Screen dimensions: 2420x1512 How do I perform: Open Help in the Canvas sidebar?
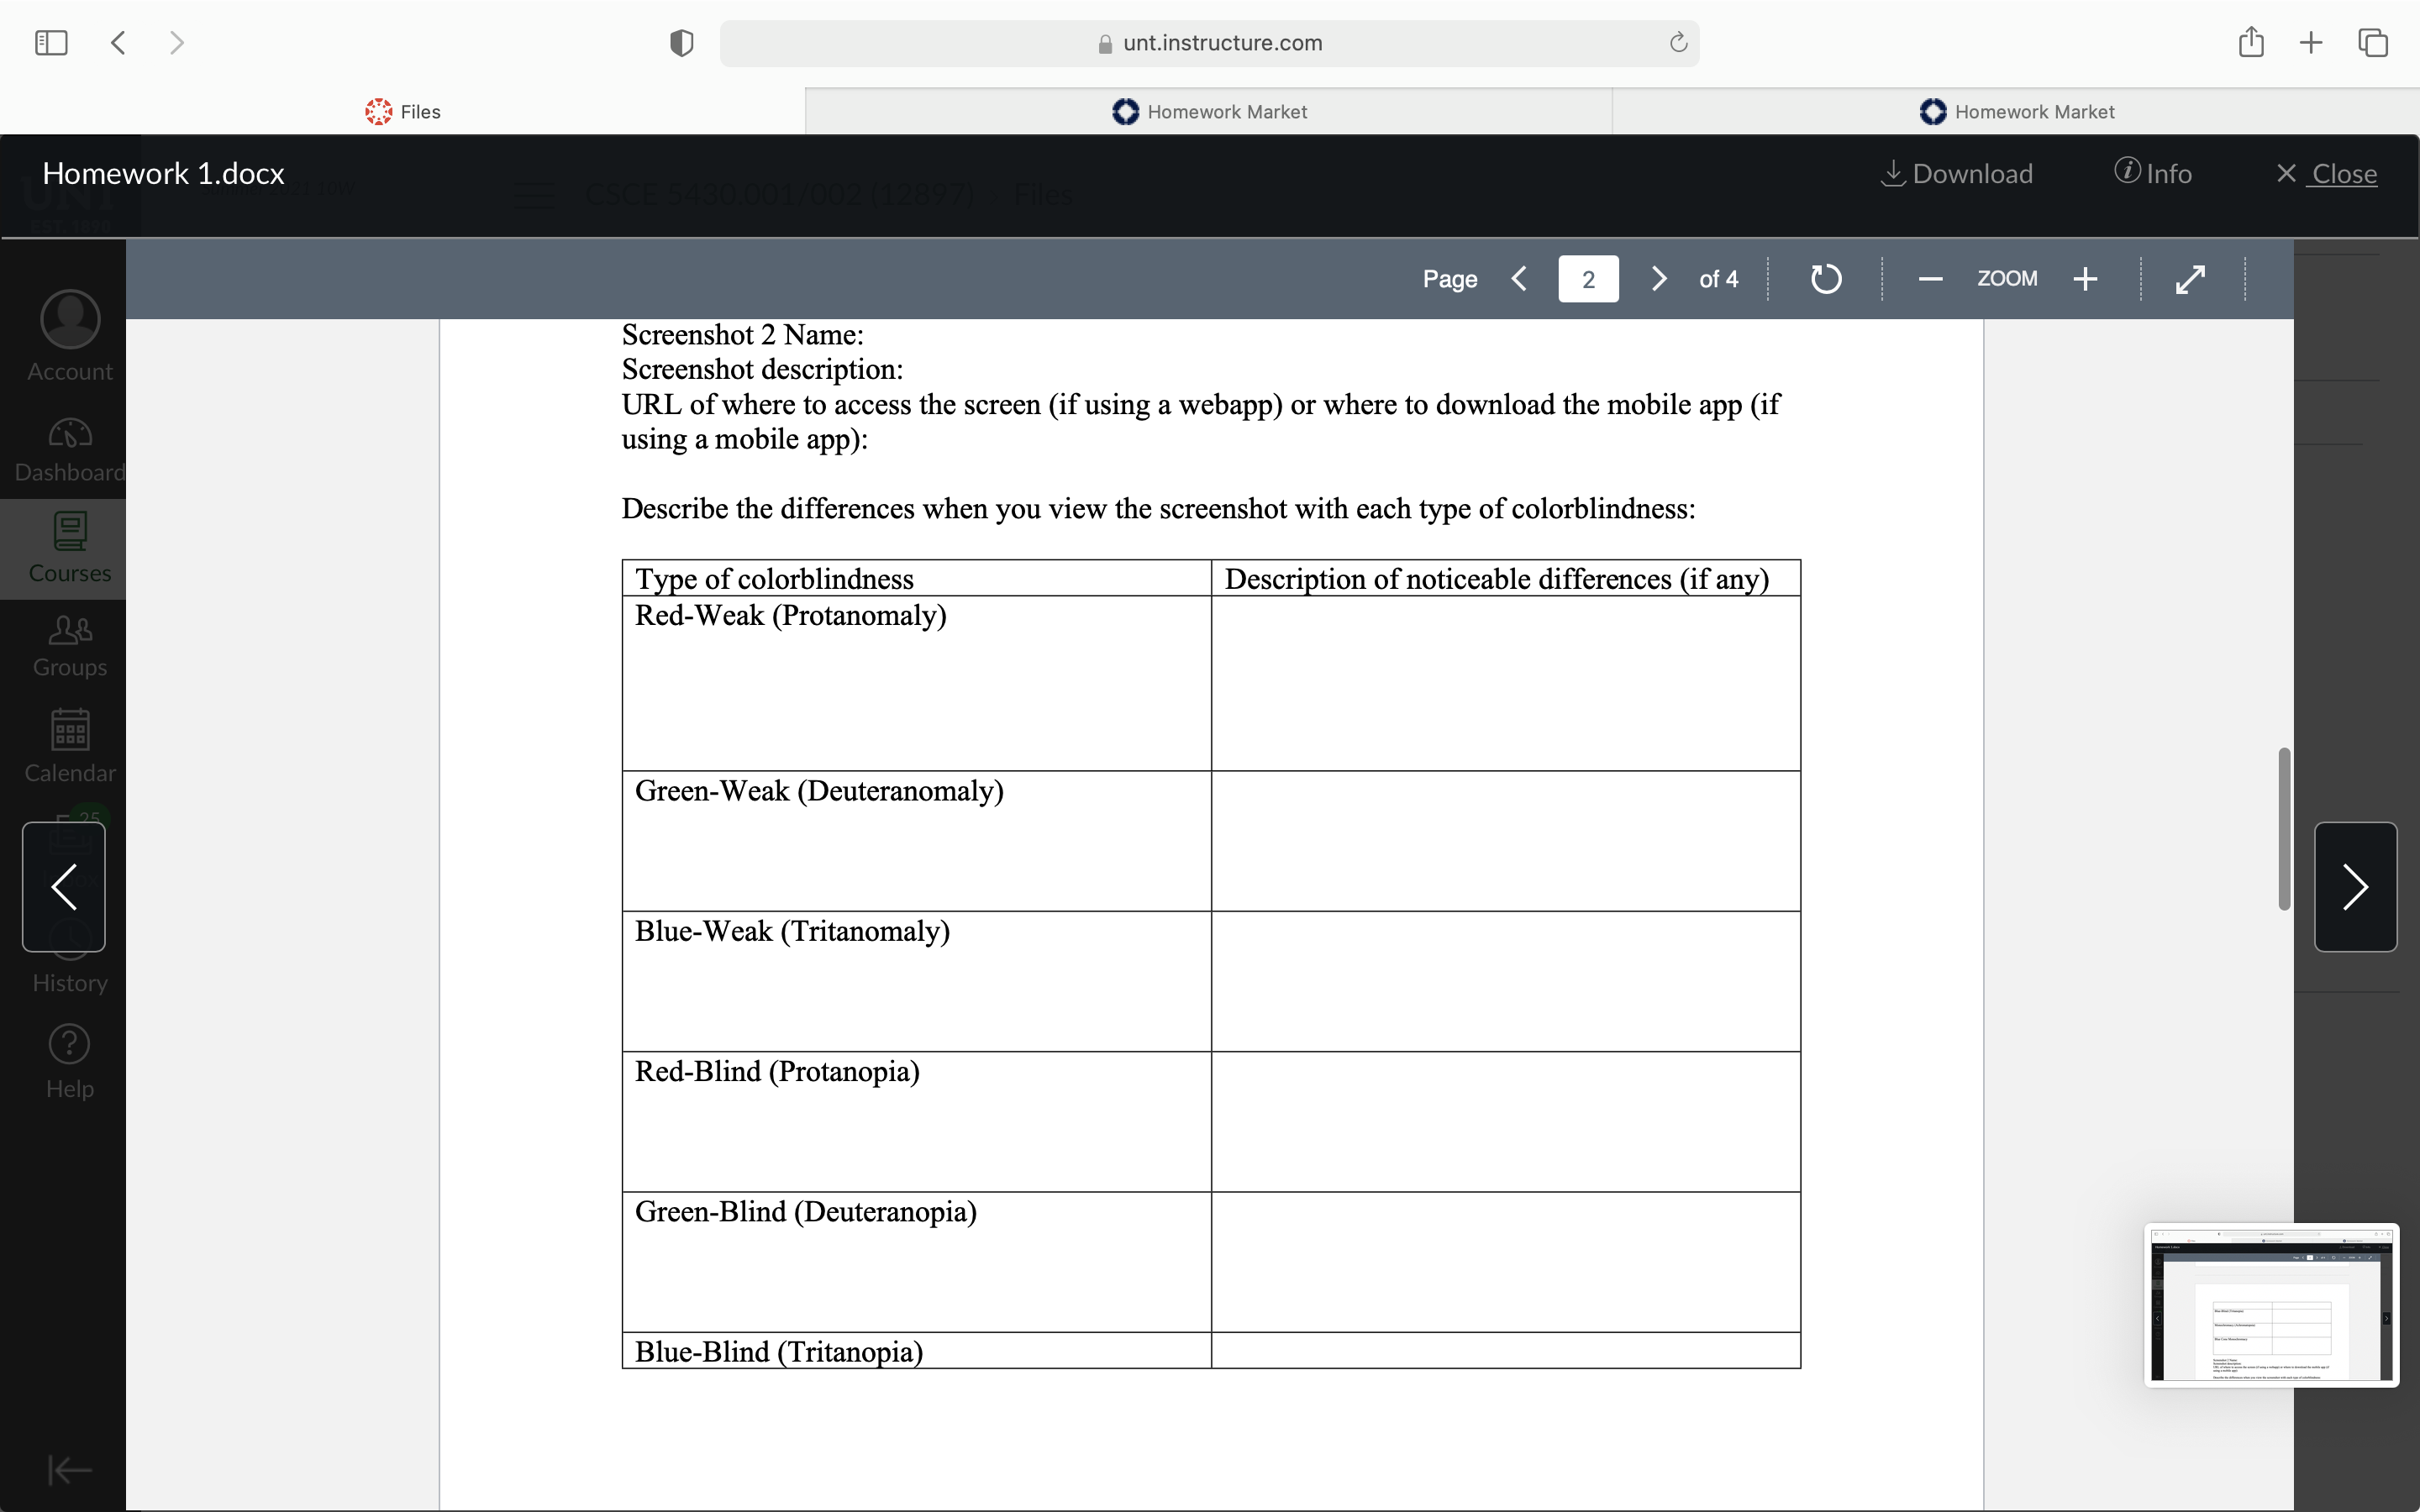point(69,1062)
